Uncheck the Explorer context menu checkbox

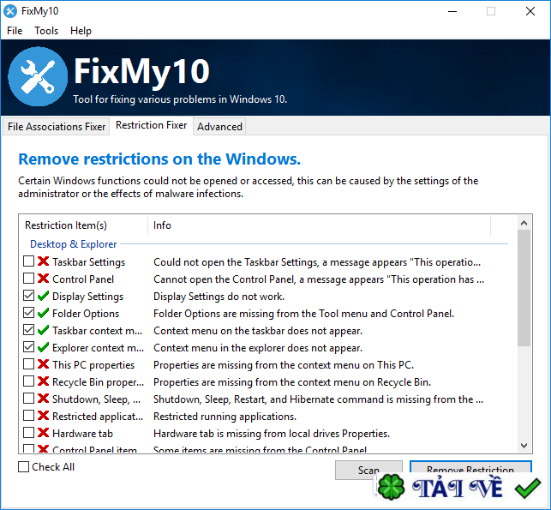pos(28,347)
